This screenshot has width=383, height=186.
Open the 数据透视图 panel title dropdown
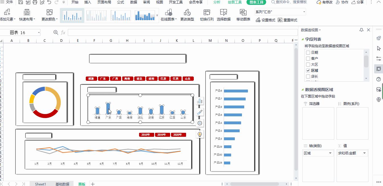[x=320, y=30]
